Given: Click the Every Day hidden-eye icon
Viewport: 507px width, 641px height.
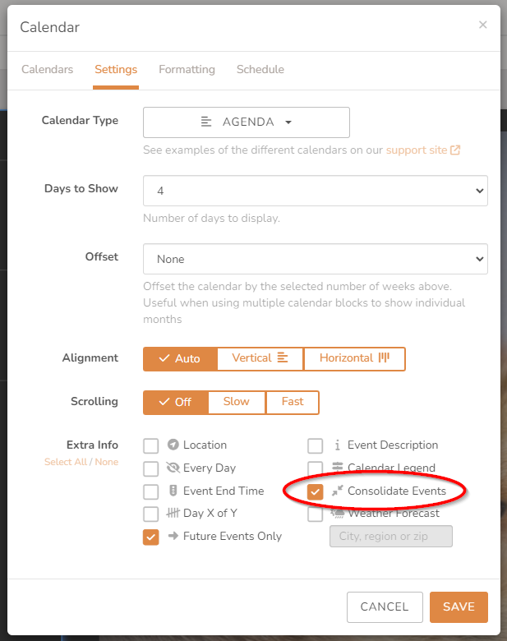Looking at the screenshot, I should [x=173, y=468].
